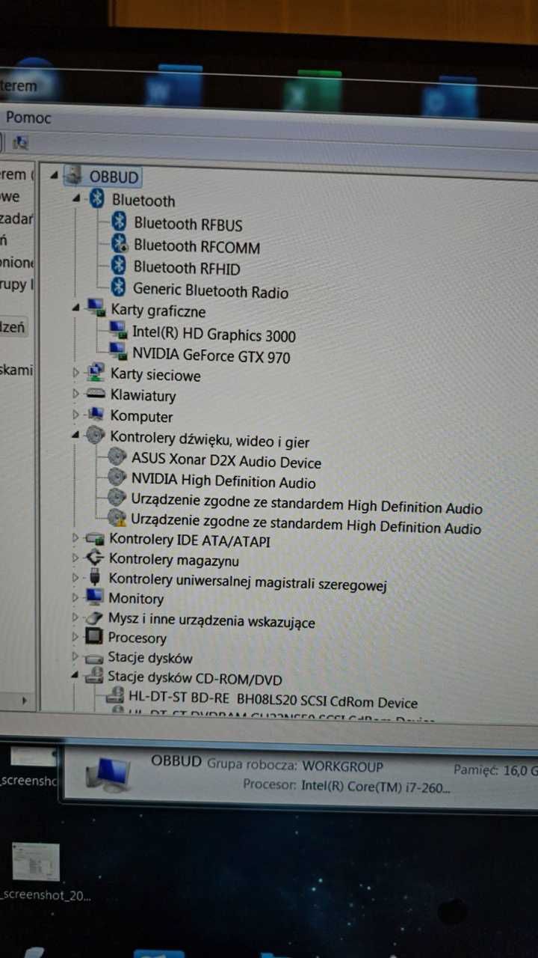
Task: Expand the Kontrolery magazynu category
Action: [75, 558]
